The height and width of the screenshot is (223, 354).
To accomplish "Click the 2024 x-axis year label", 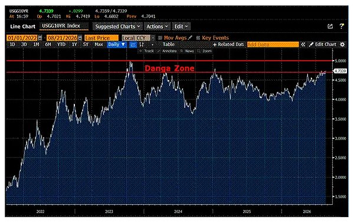I will click(x=178, y=211).
